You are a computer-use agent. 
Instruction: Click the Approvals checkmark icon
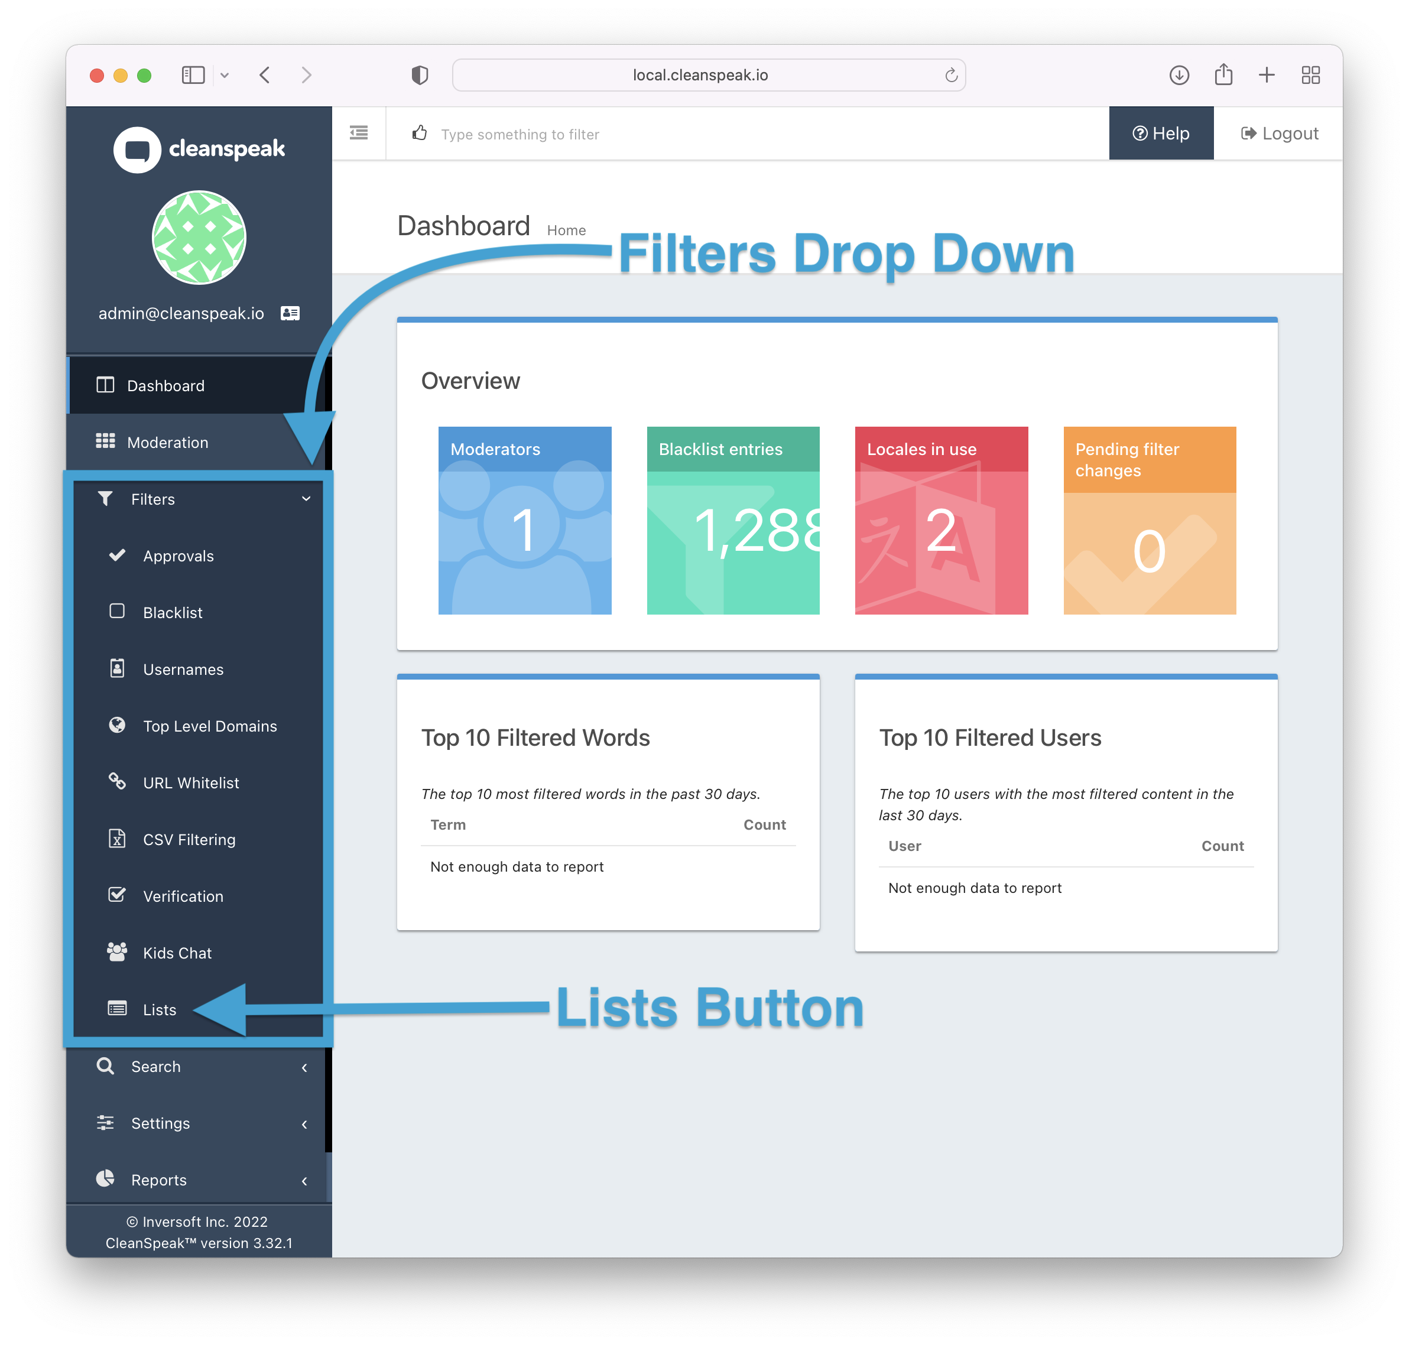(x=117, y=555)
